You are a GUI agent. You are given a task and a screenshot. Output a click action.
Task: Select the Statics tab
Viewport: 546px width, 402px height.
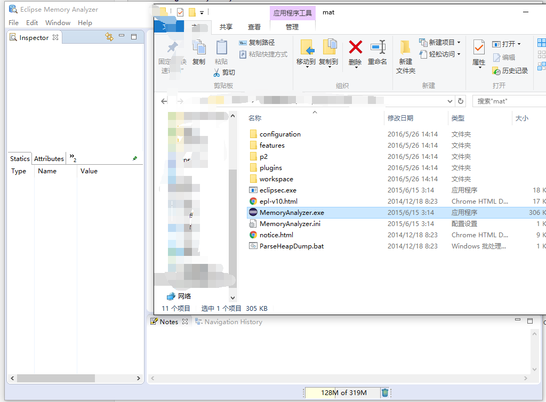(x=20, y=159)
